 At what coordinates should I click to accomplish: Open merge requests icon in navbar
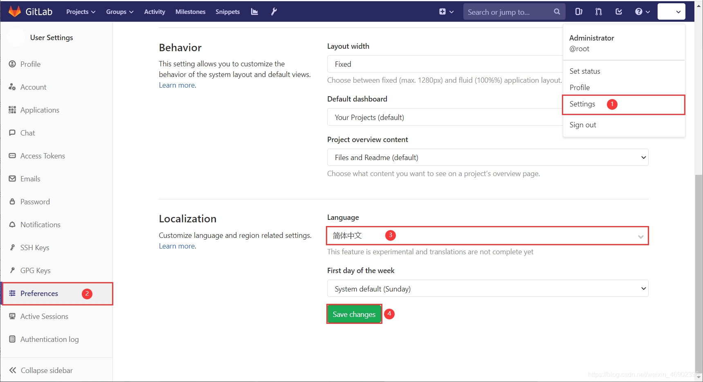pos(599,11)
